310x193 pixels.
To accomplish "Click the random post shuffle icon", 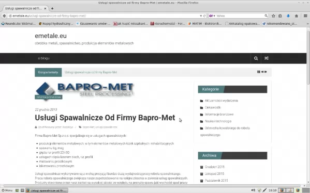I will point(267,58).
